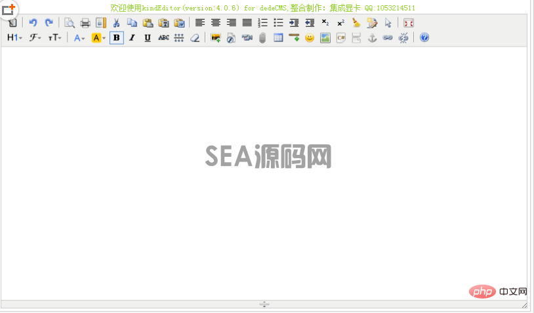The width and height of the screenshot is (534, 313).
Task: Insert a media video file
Action: (x=247, y=38)
